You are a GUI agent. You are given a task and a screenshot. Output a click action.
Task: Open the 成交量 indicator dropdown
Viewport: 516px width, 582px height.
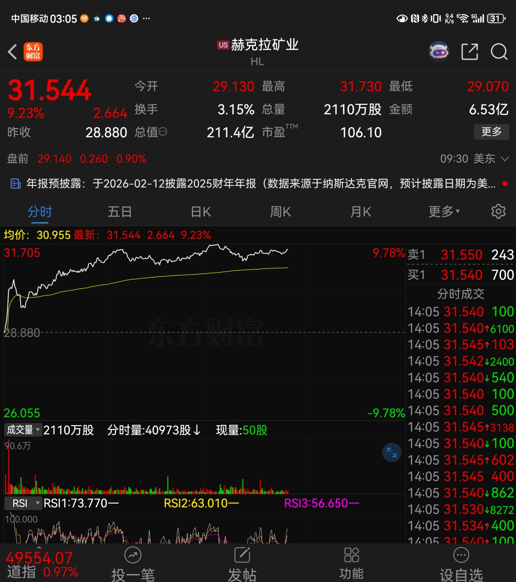(23, 430)
